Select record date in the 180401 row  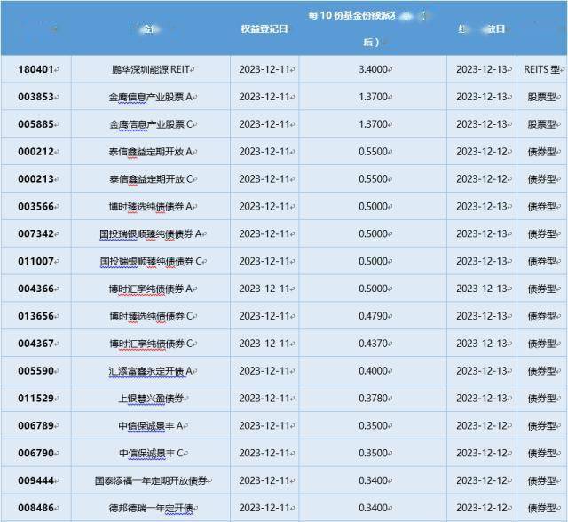pos(264,69)
